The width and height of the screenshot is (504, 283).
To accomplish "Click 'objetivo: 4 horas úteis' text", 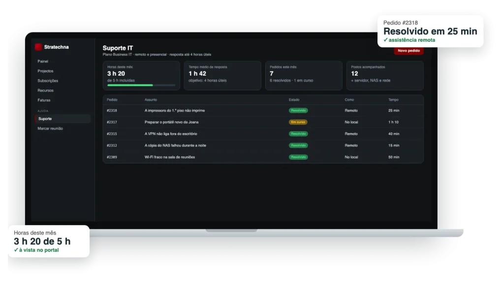I will tap(207, 81).
